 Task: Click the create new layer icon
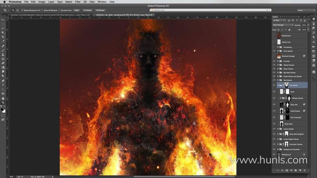coord(300,170)
